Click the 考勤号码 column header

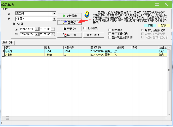coord(77,47)
